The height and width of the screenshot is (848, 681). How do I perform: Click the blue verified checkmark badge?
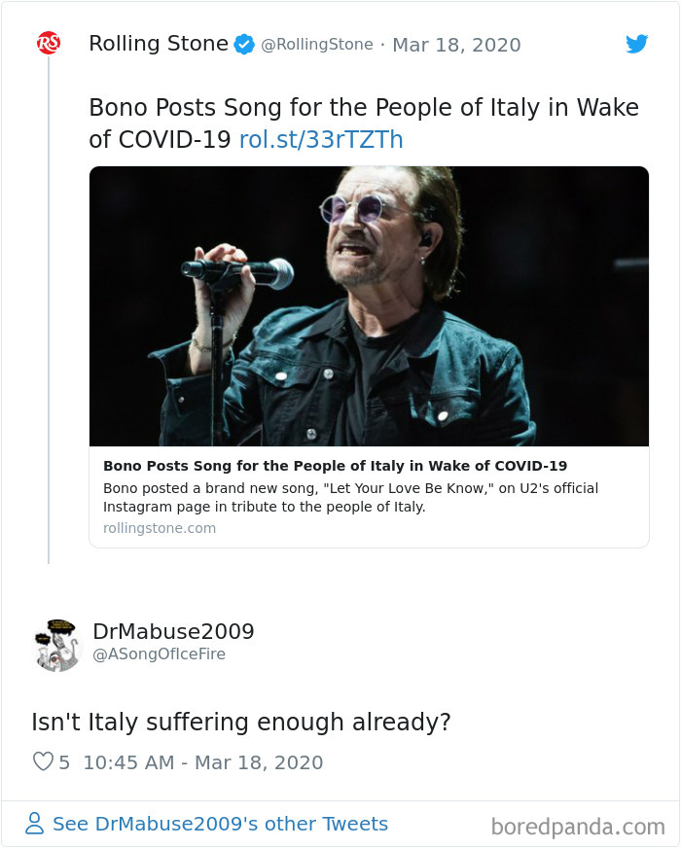[x=244, y=44]
